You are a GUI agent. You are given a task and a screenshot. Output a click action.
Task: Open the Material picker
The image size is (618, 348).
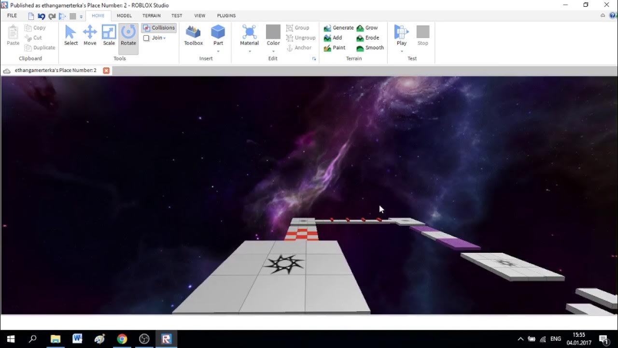(250, 35)
